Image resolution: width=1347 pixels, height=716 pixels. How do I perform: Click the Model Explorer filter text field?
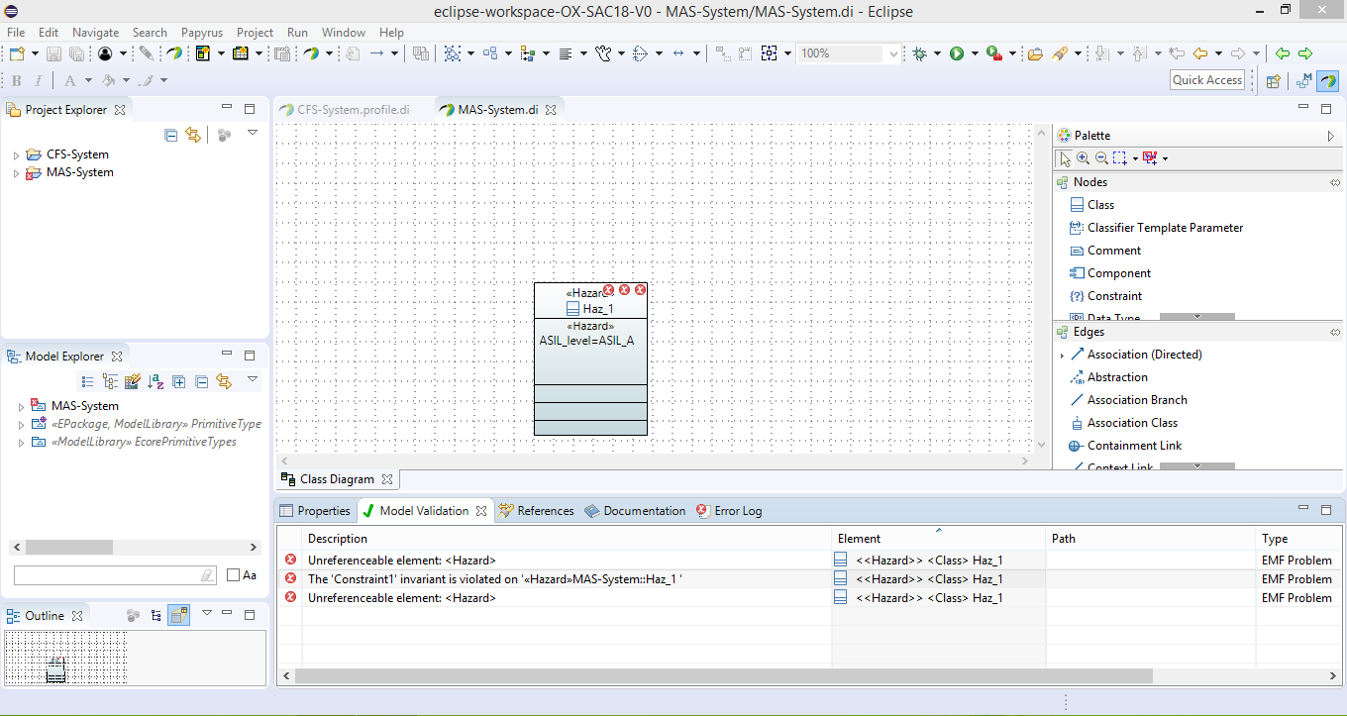pos(115,575)
